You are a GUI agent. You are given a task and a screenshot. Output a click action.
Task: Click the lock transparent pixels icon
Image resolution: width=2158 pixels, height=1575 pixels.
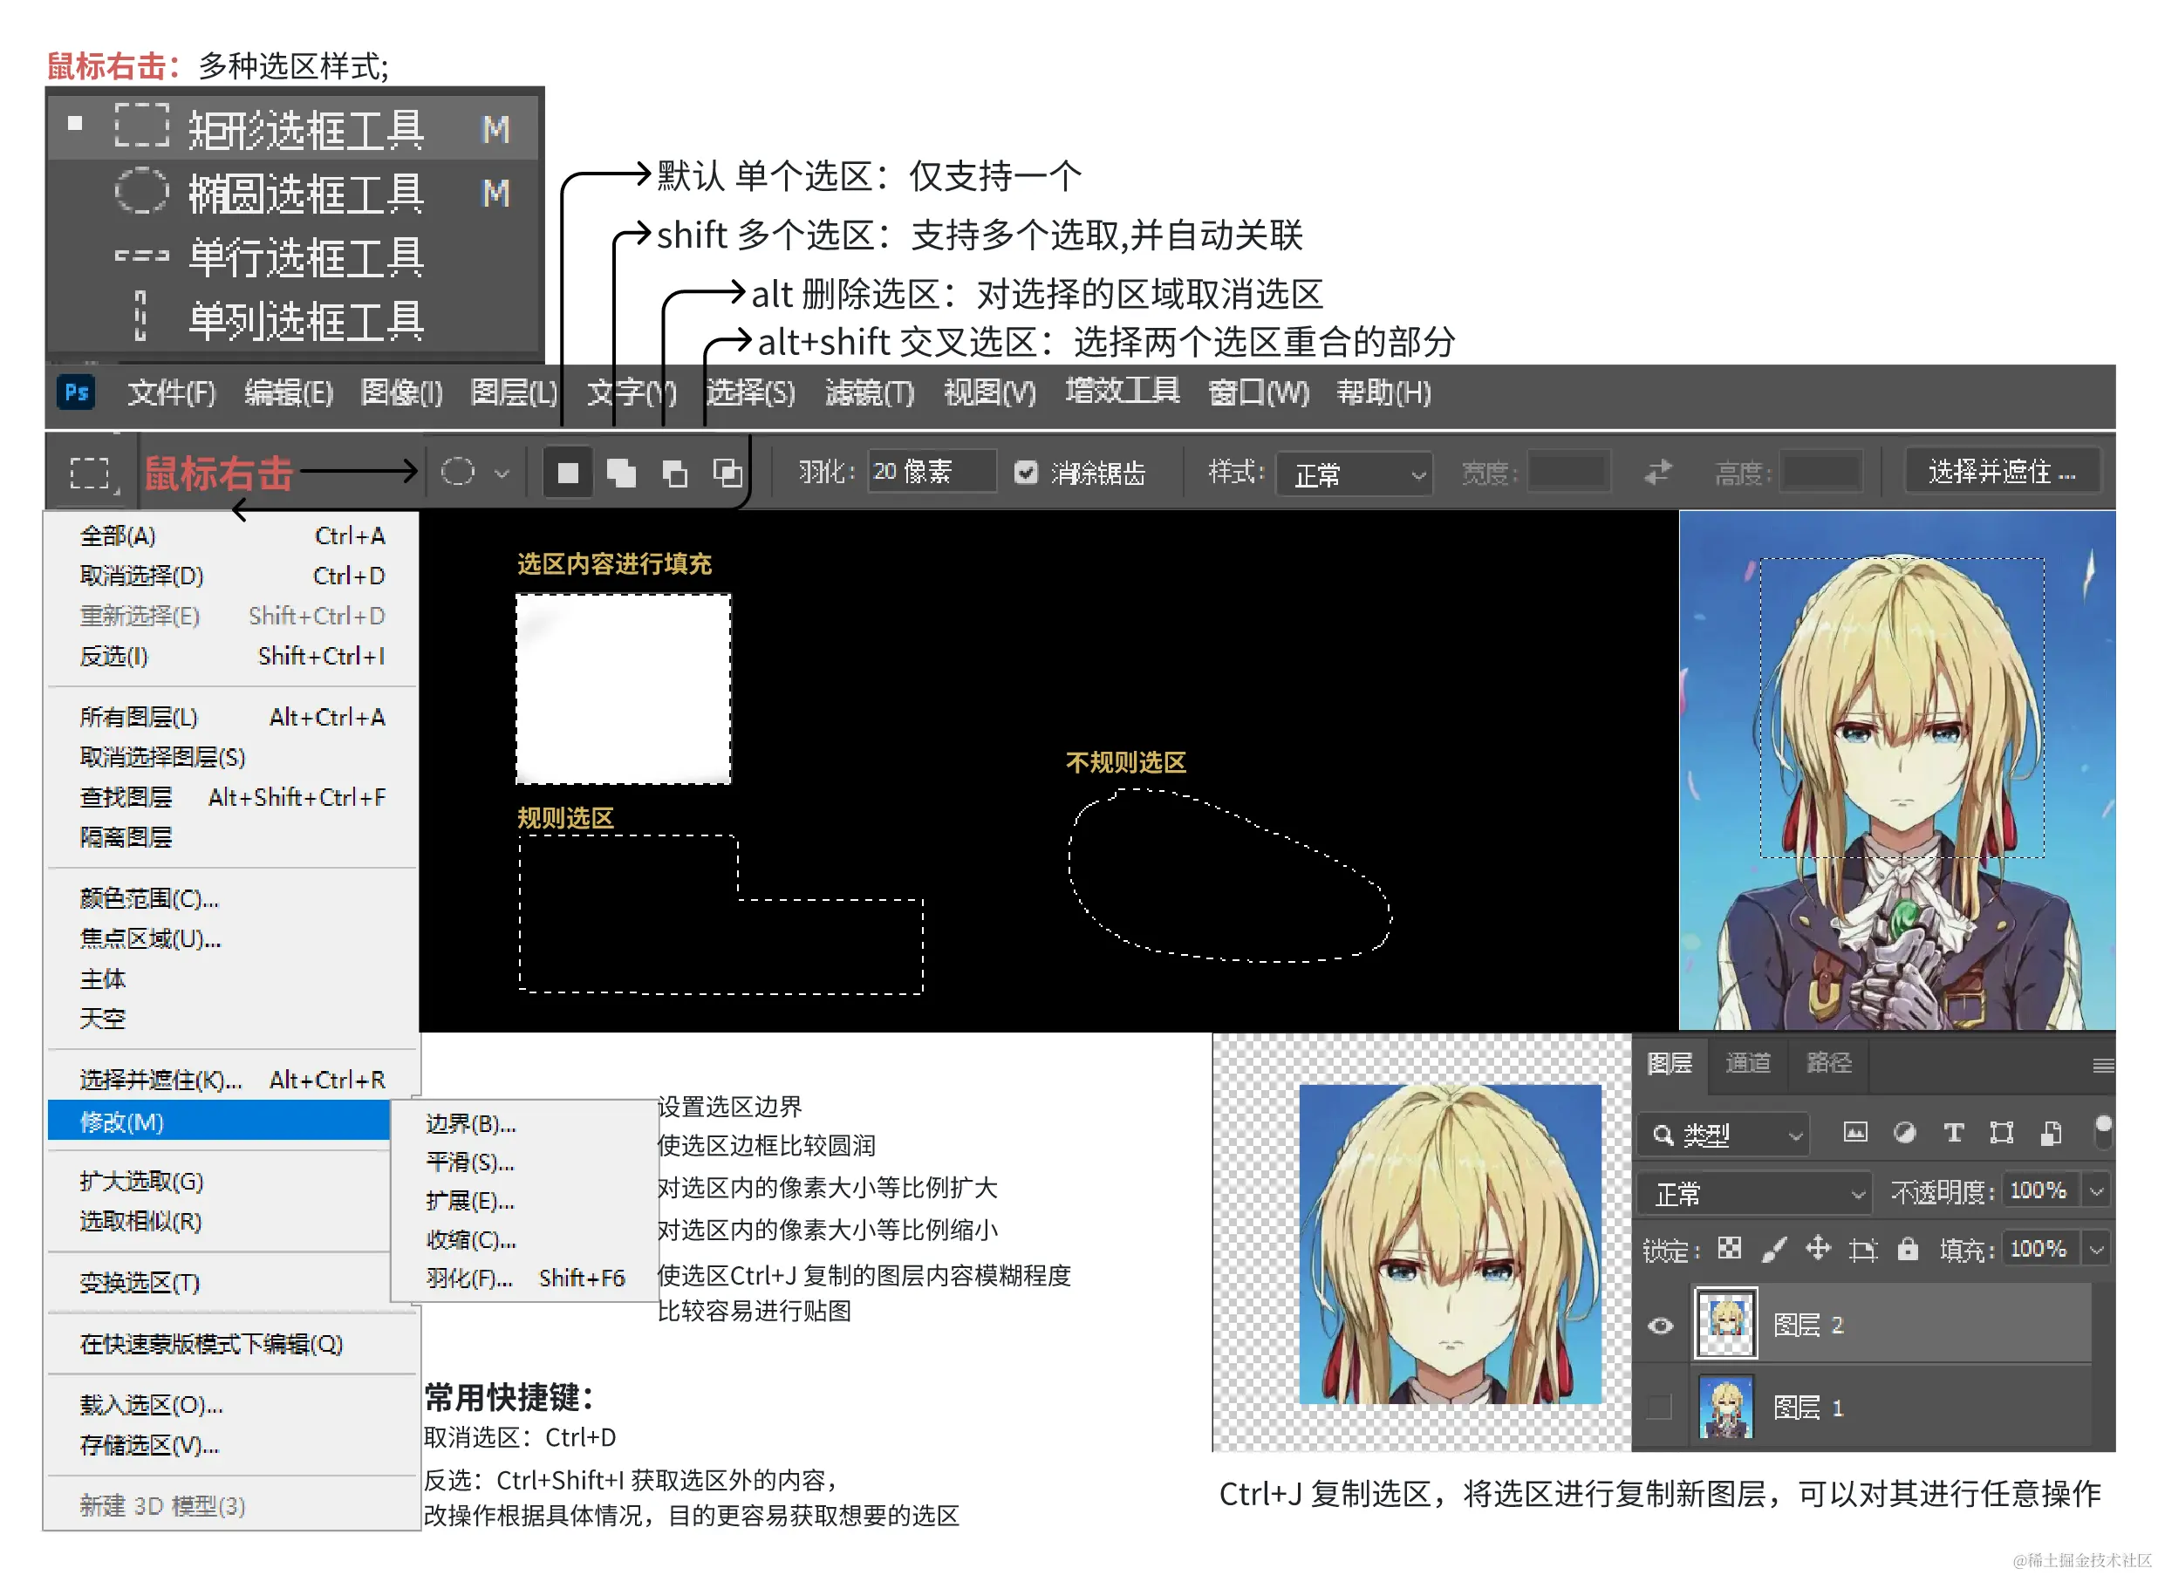click(x=1729, y=1249)
